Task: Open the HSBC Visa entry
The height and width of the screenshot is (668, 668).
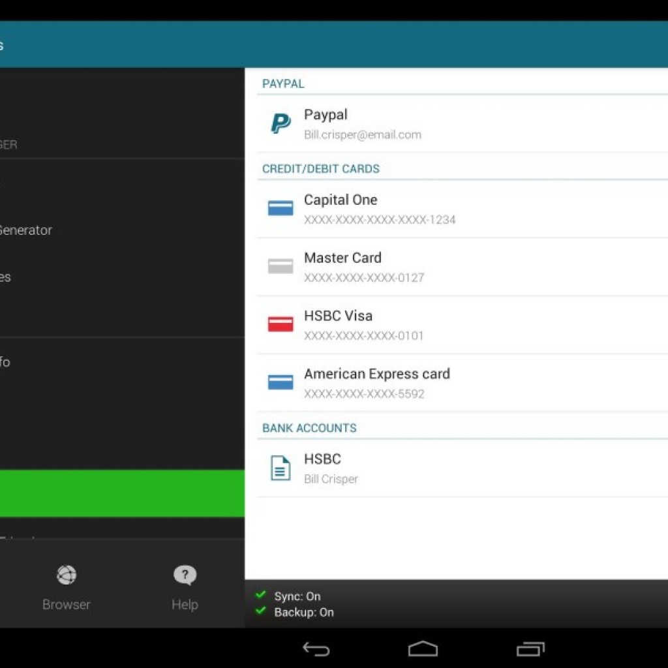Action: pyautogui.click(x=463, y=325)
